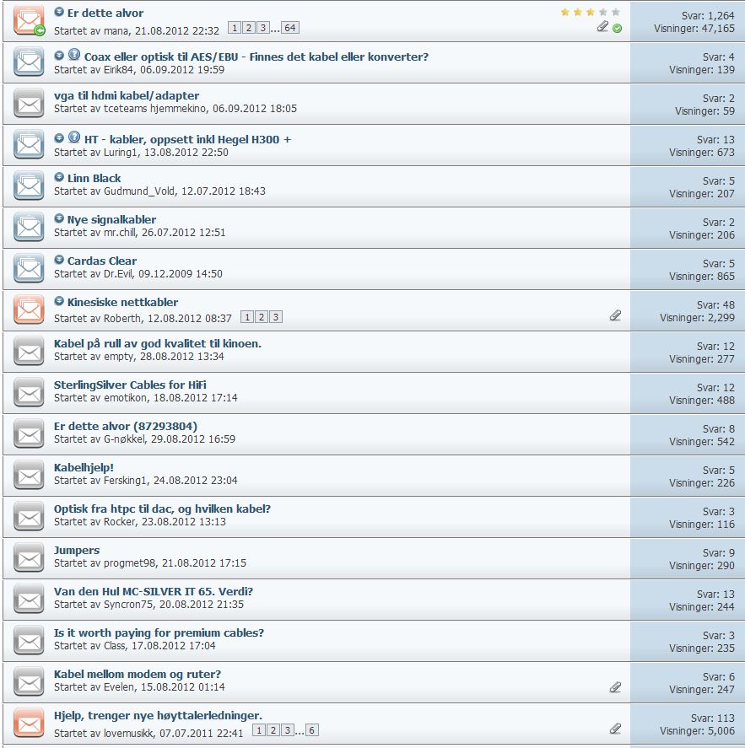This screenshot has width=745, height=748.
Task: Open Kabel mellom modem og ruter thread
Action: (x=138, y=674)
